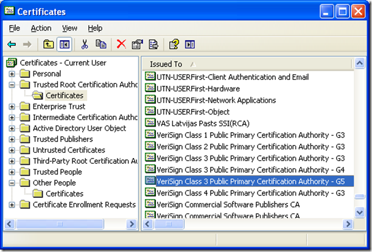Click tree pane horizontal scroll left arrow

(10, 224)
